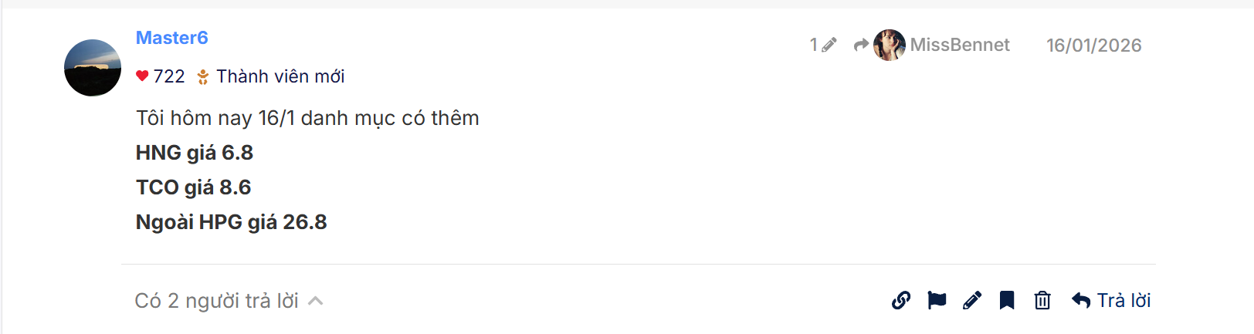Click the reply-to arrow beside MissBennet's avatar

(861, 46)
